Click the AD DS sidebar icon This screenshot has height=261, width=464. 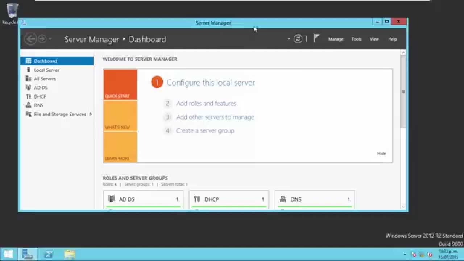click(29, 87)
